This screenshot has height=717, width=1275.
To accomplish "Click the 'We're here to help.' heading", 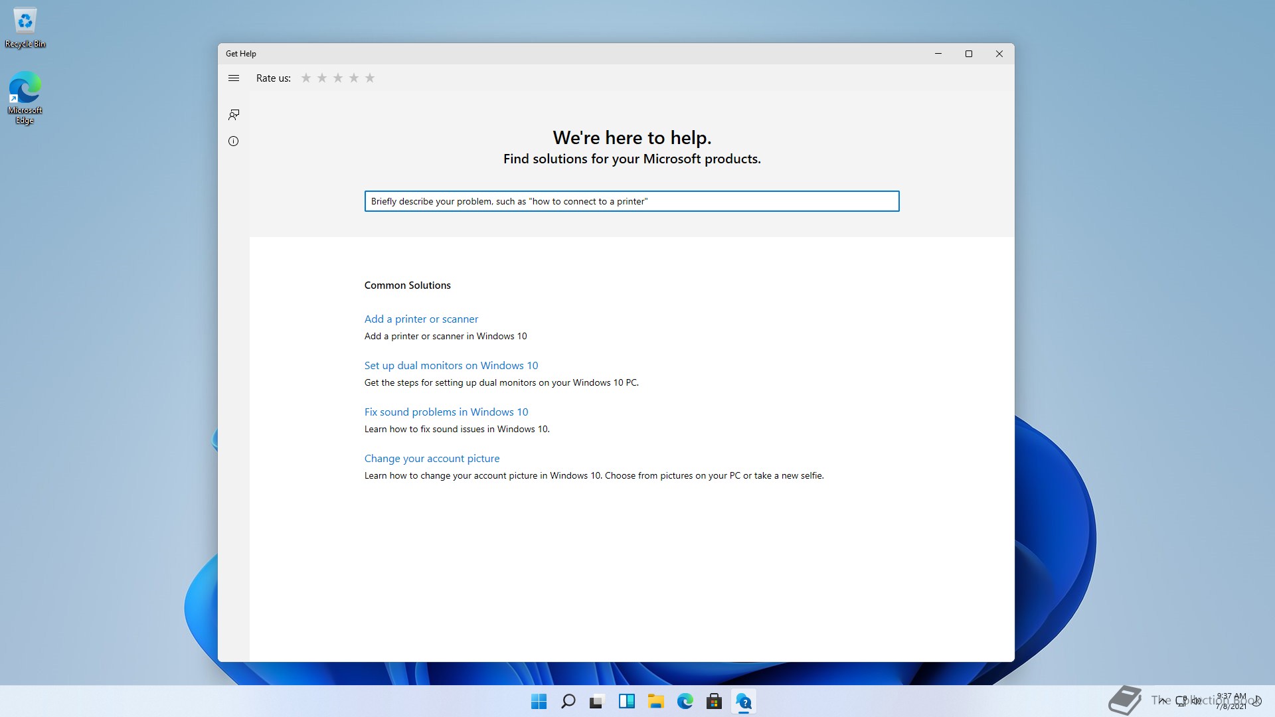I will (632, 137).
